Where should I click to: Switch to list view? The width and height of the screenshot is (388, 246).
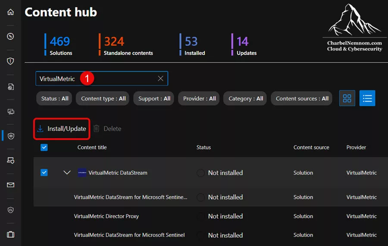point(367,98)
